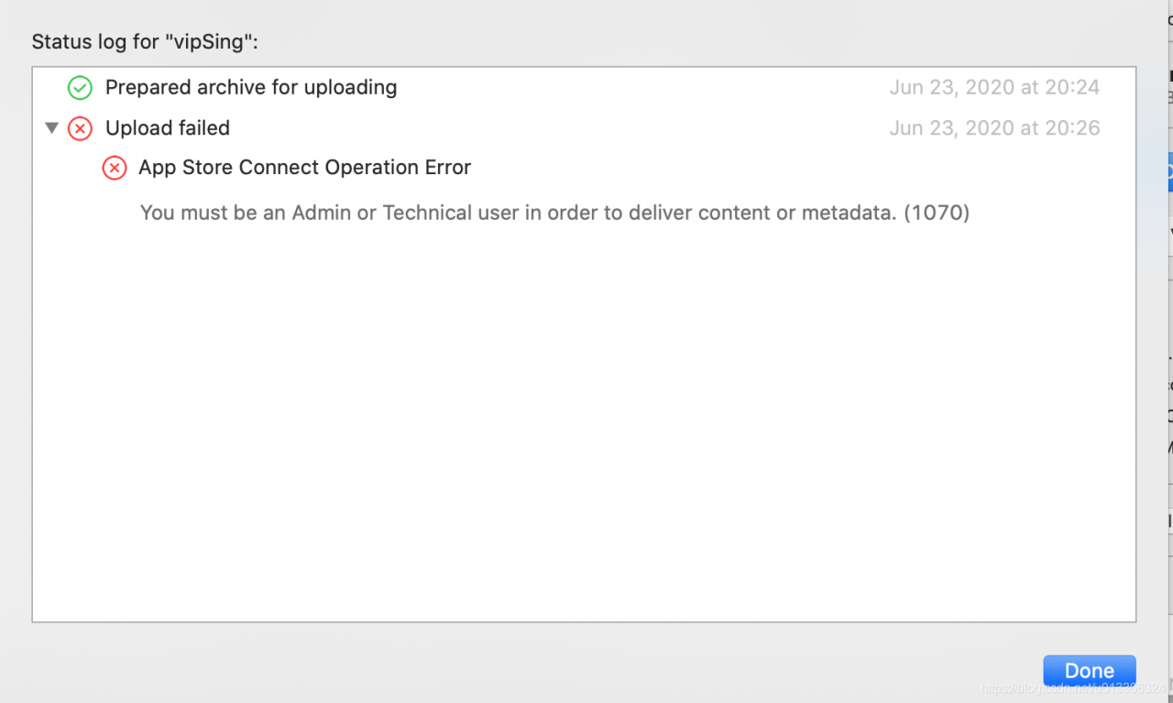This screenshot has height=703, width=1173.
Task: Click the 20:26 timestamp
Action: pos(1072,128)
